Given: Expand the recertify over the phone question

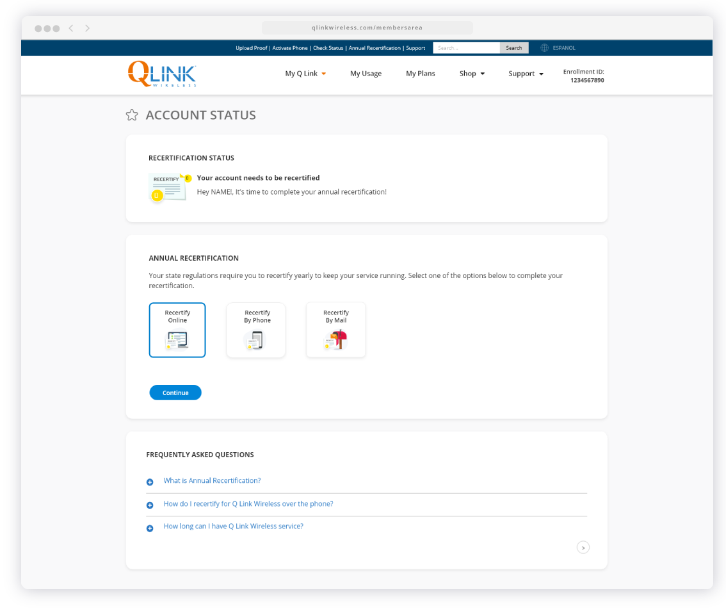Looking at the screenshot, I should tap(248, 504).
